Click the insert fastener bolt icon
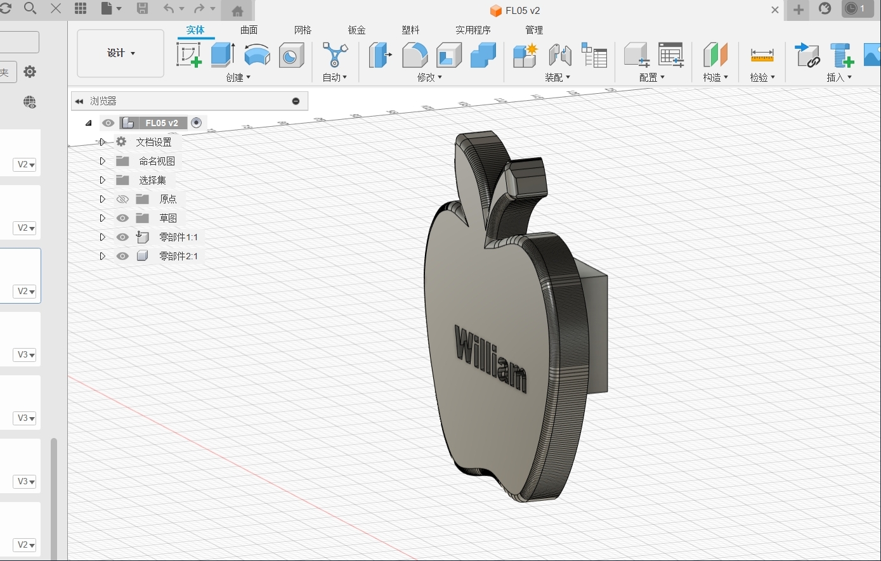 pos(843,55)
